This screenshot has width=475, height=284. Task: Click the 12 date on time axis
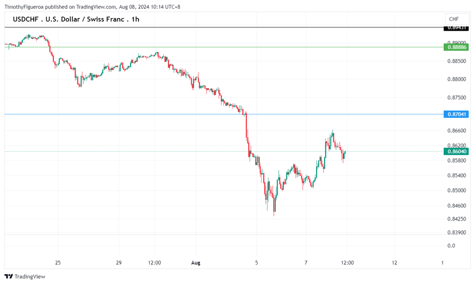[x=395, y=263]
